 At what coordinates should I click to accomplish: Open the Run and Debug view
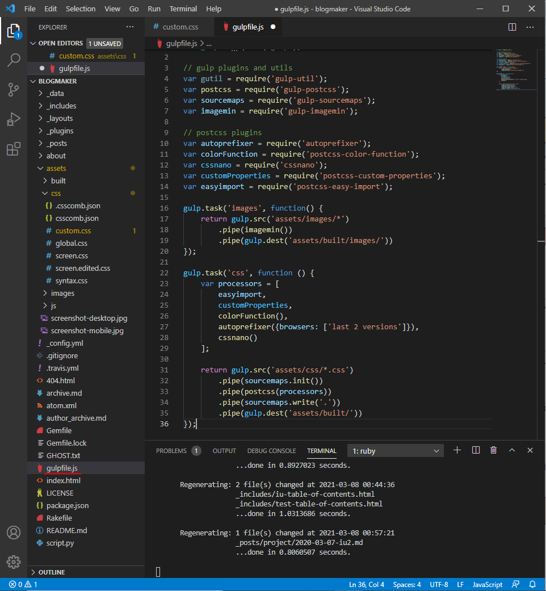14,119
